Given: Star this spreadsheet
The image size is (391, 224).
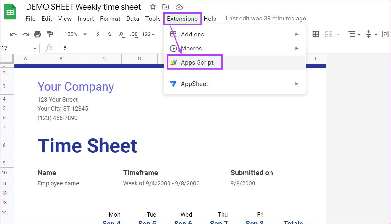Looking at the screenshot, I should (x=152, y=6).
